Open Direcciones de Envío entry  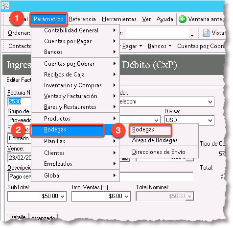pos(159,152)
